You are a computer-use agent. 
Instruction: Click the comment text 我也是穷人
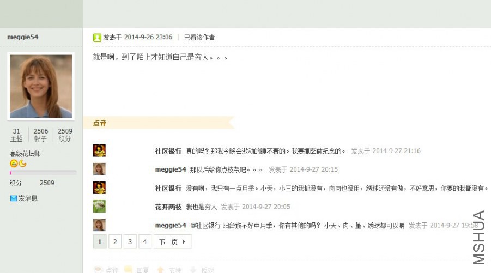click(x=201, y=207)
